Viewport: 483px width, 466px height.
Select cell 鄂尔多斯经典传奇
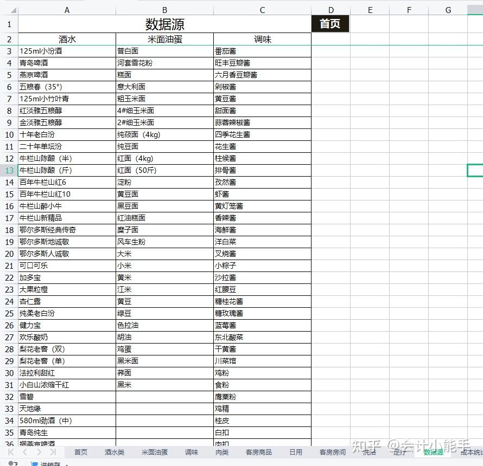click(67, 230)
